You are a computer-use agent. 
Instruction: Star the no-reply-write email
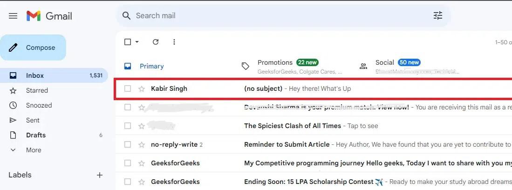point(142,144)
